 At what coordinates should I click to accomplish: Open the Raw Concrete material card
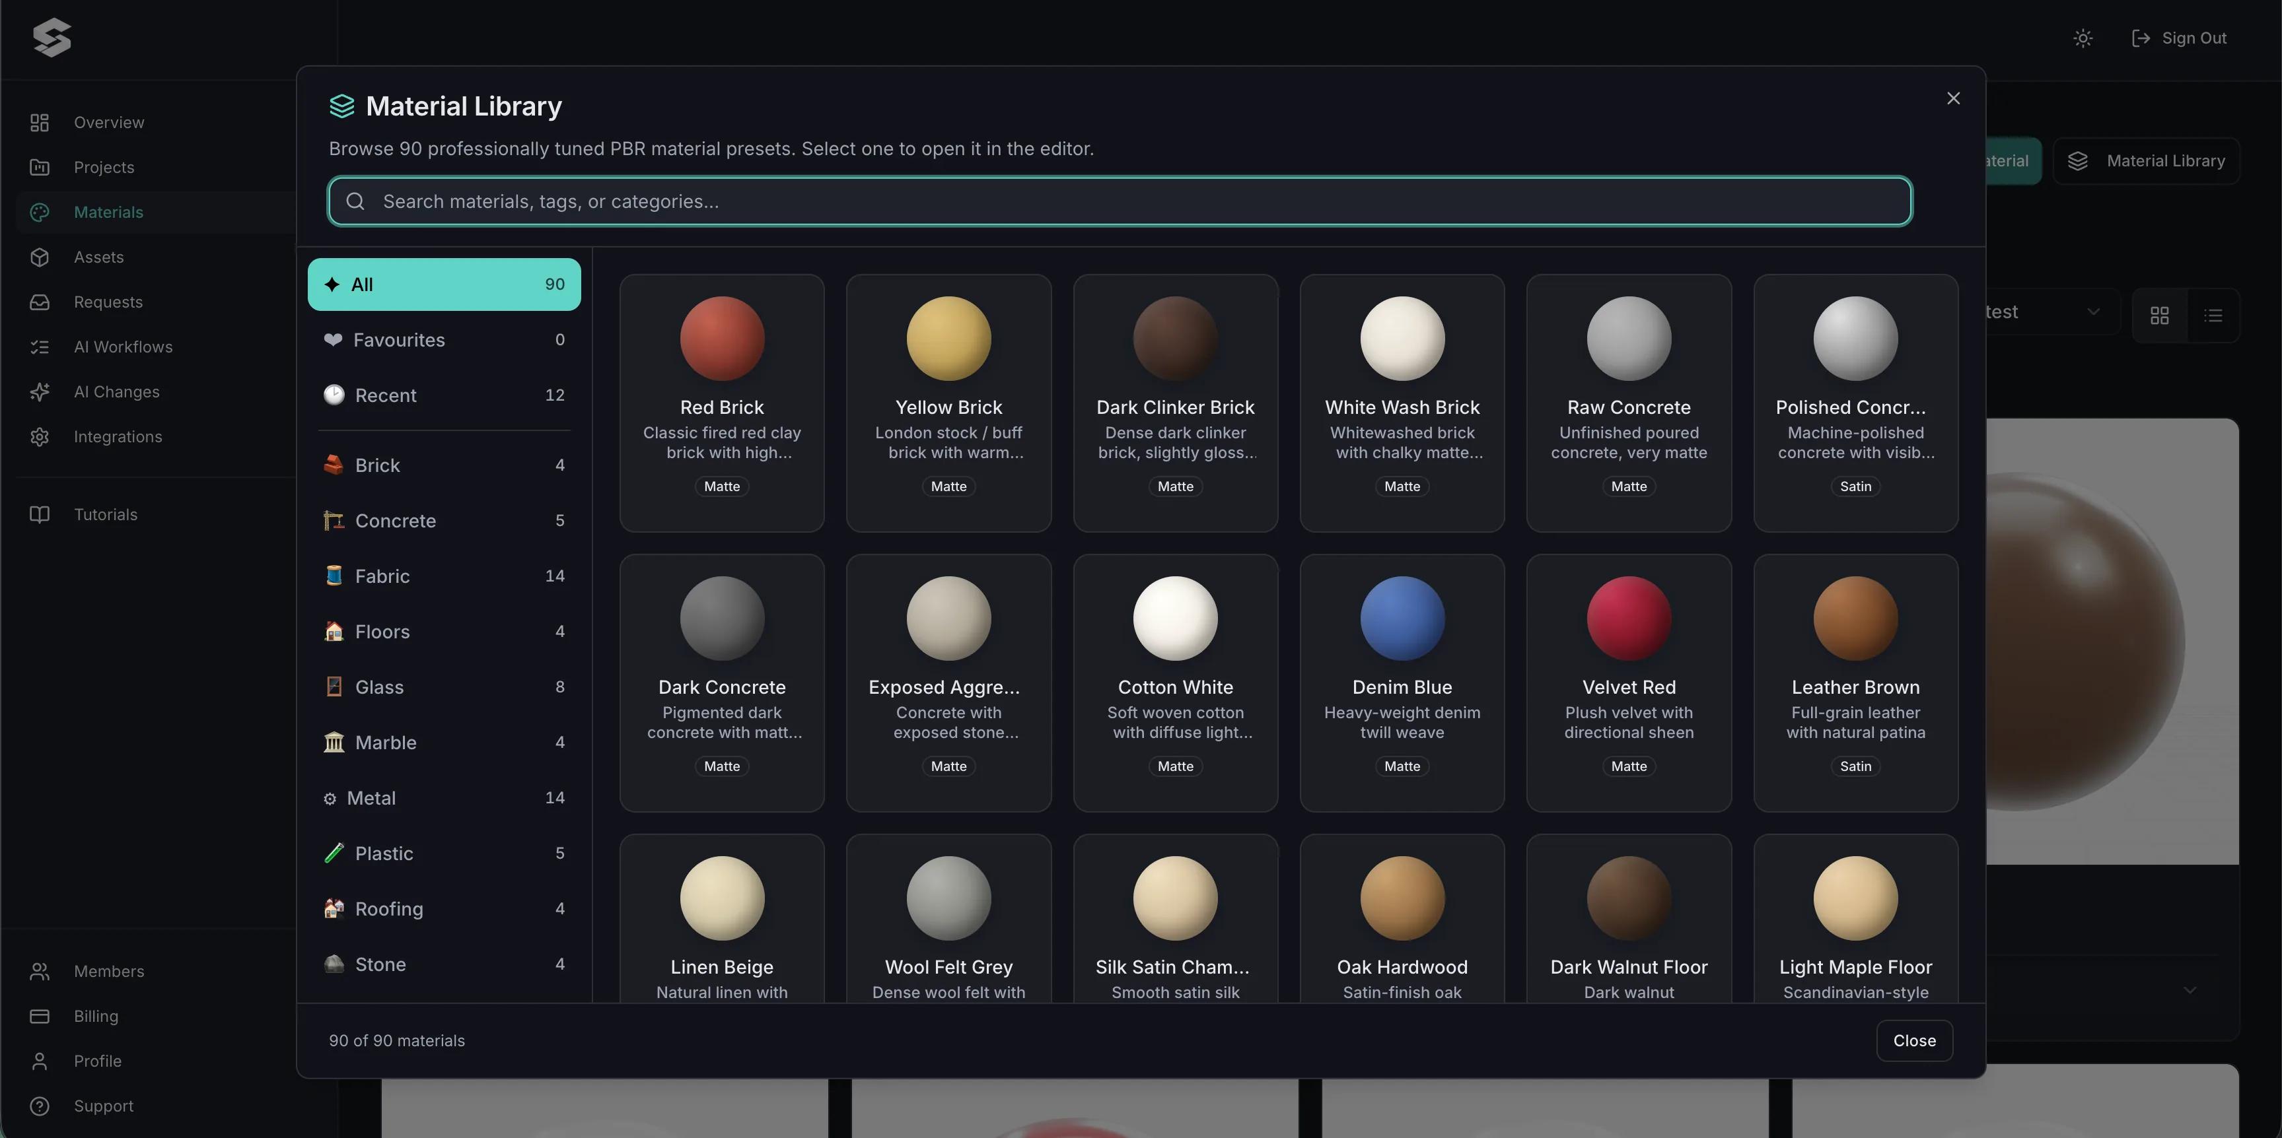click(x=1629, y=403)
